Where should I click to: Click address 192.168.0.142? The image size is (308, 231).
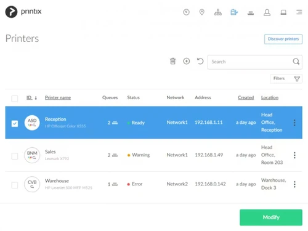point(210,184)
